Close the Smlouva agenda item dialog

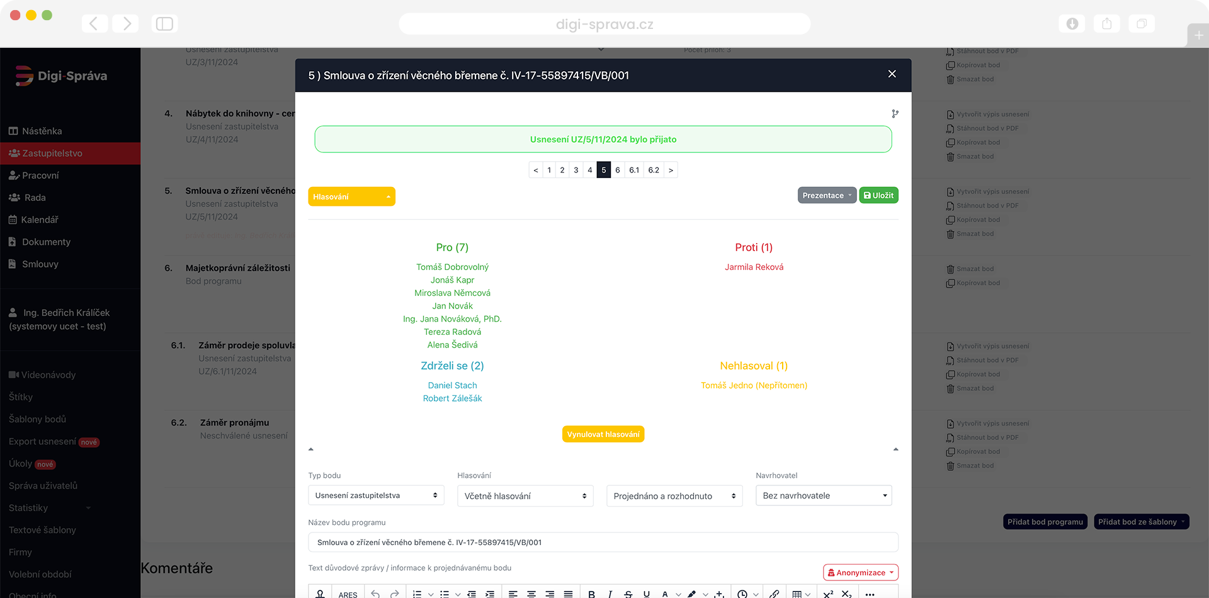coord(892,74)
